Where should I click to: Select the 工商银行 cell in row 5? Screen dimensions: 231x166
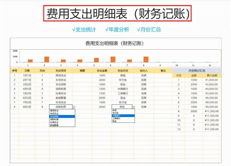coord(123,93)
